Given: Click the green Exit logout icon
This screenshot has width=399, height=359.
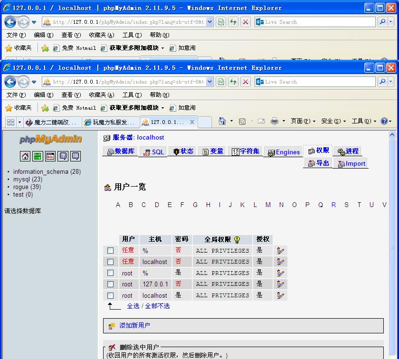Looking at the screenshot, I should pyautogui.click(x=38, y=156).
